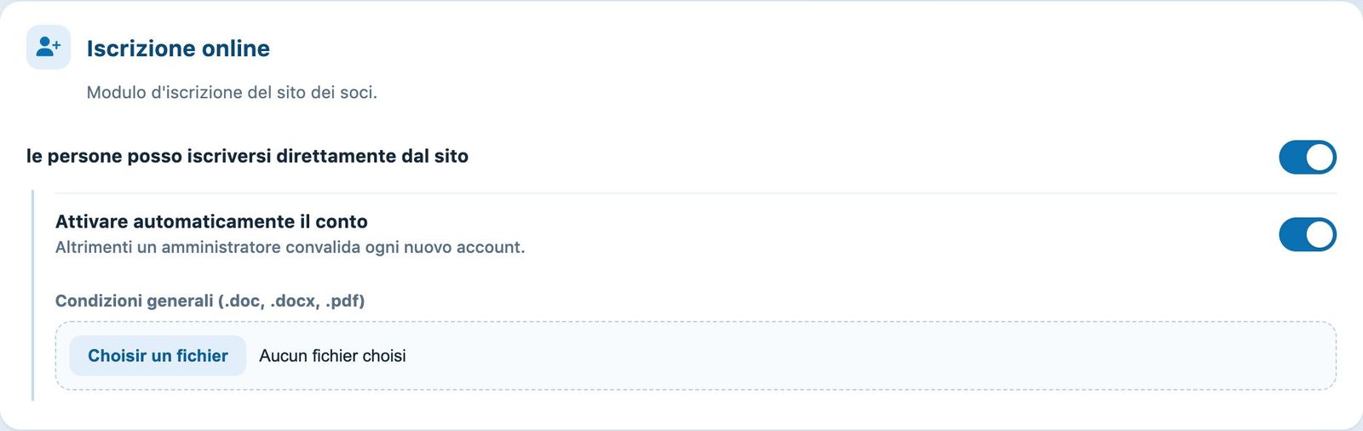Select the Iscrizione online heading
The width and height of the screenshot is (1363, 431).
coord(178,49)
